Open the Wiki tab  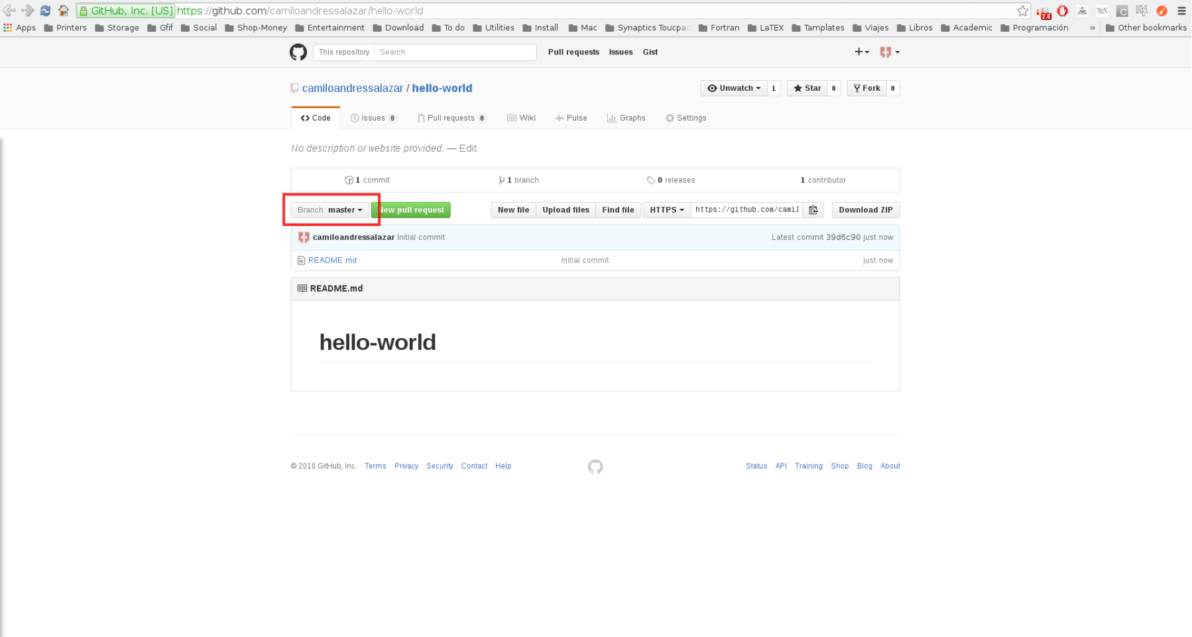521,118
